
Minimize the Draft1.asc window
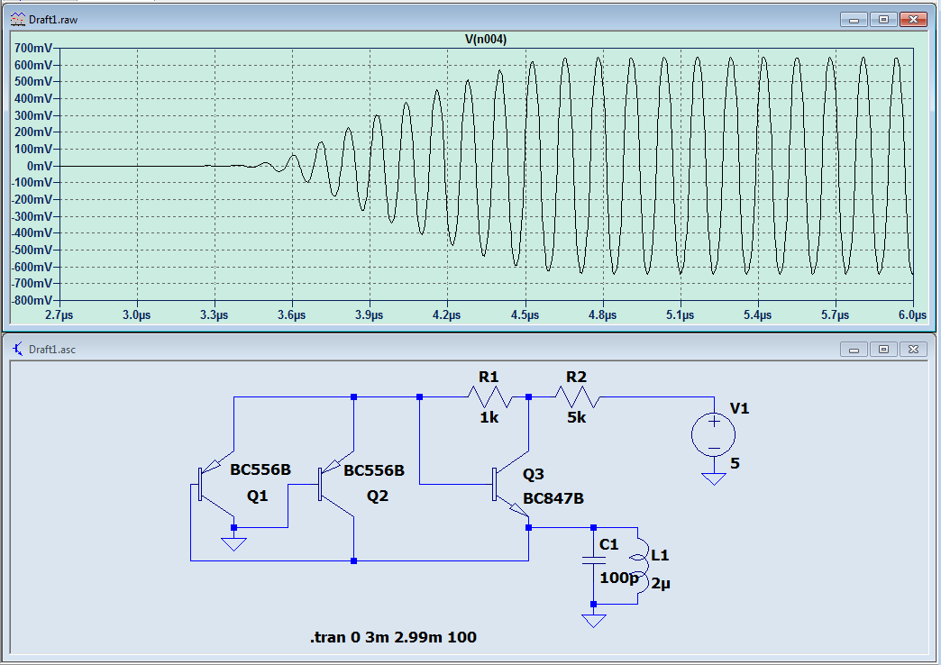point(854,350)
